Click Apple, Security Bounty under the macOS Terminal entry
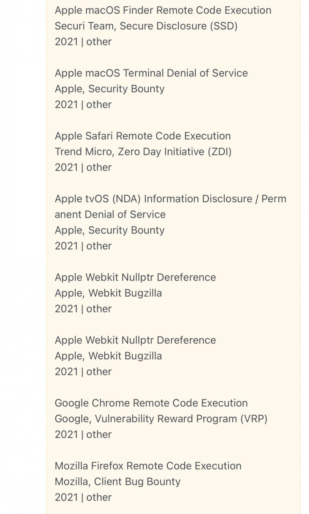309x514 pixels. pyautogui.click(x=110, y=89)
